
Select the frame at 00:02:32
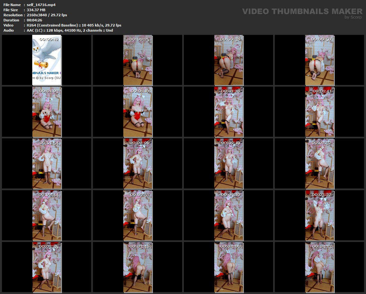click(x=320, y=163)
